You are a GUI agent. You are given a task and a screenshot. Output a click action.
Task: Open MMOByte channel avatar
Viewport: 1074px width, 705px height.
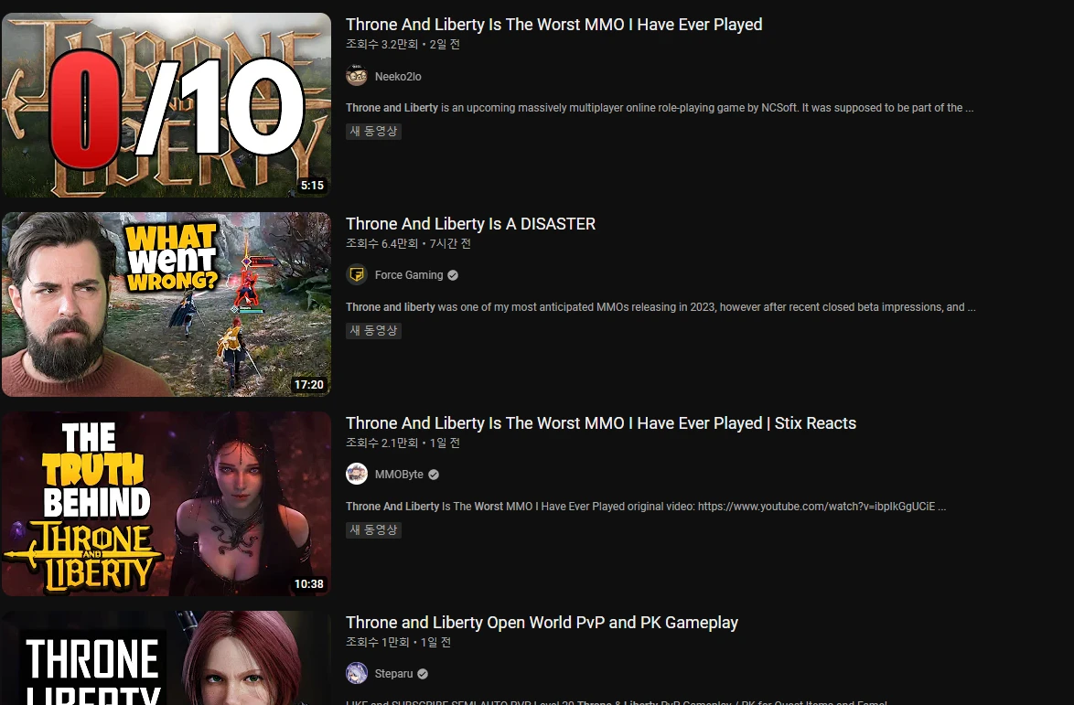[x=356, y=474]
